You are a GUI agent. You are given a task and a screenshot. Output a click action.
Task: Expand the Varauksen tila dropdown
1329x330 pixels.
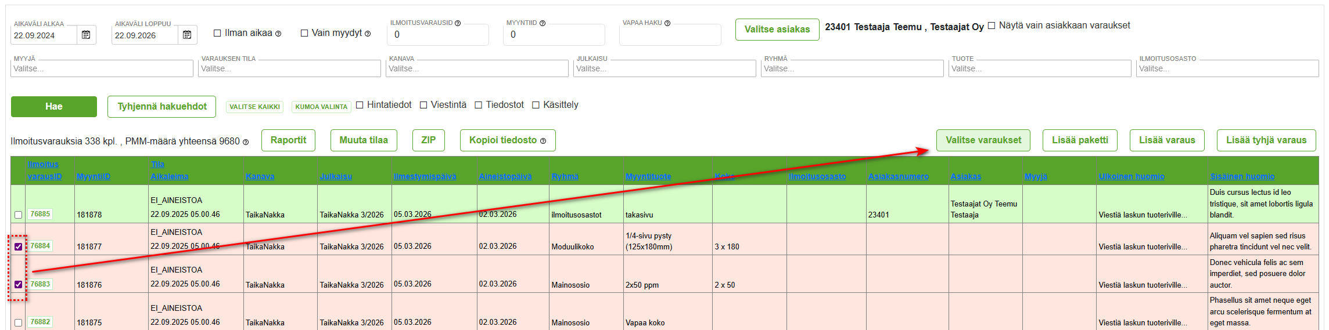pos(289,68)
